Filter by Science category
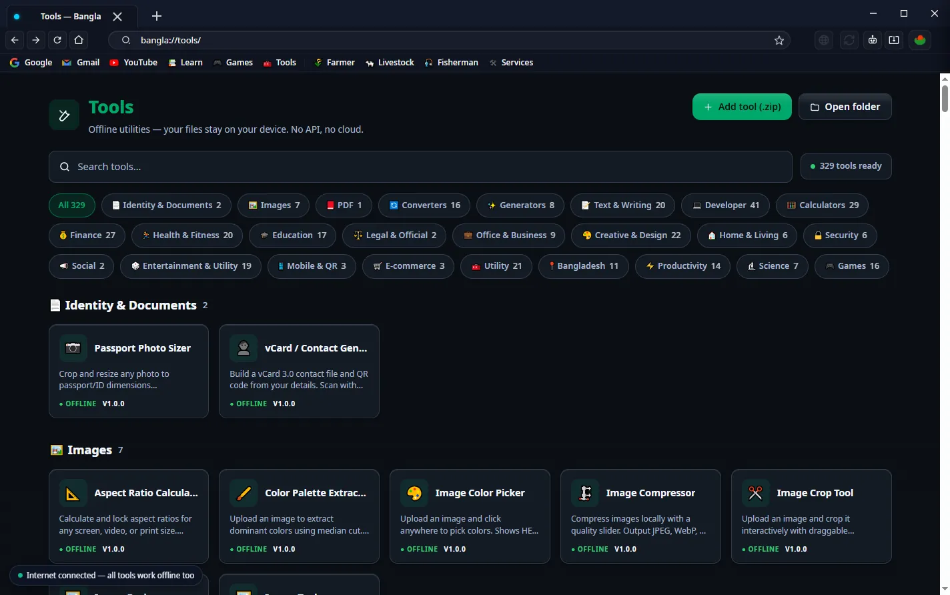 773,266
